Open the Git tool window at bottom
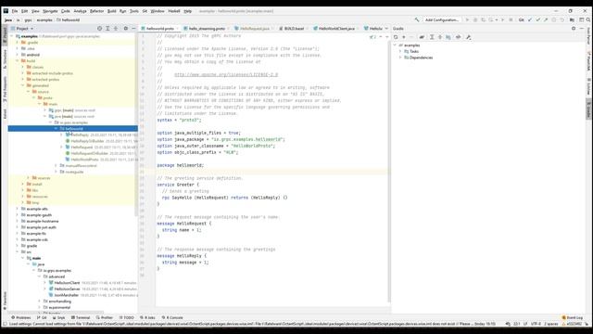This screenshot has height=334, width=593. coord(42,317)
